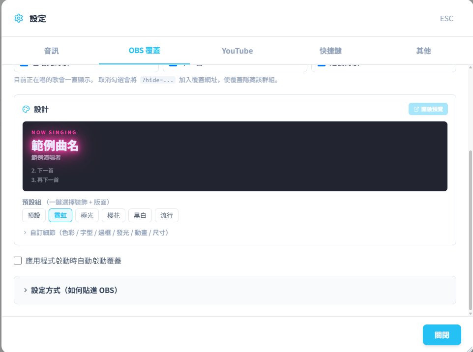Switch to the 音訊 tab
Viewport: 473px width, 352px height.
click(51, 51)
